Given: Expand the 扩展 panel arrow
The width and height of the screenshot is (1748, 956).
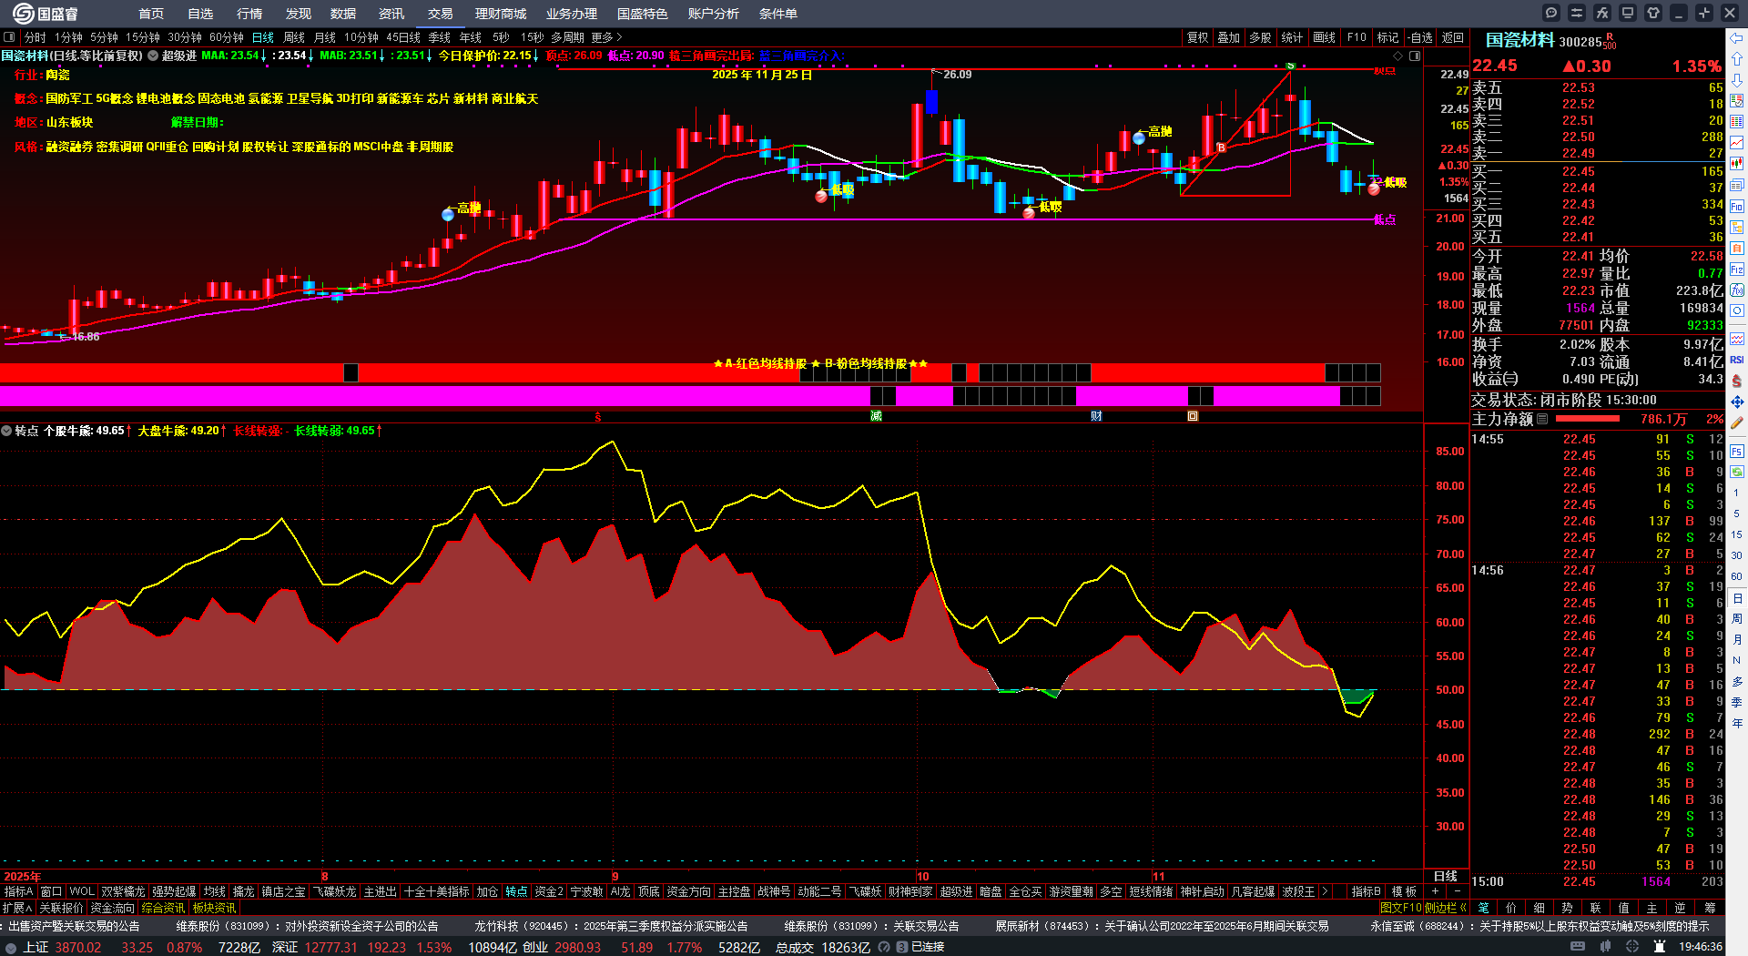Looking at the screenshot, I should click(x=16, y=908).
